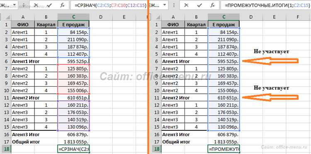Click cell 130 096р. in ПРОМЕЖУТОЧНЫЕ.ИТОГИ sheet

point(224,127)
